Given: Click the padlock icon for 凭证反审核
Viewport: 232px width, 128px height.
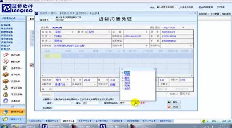Looking at the screenshot, I should (6, 88).
